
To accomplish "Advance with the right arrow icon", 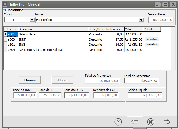I will 167,122.
